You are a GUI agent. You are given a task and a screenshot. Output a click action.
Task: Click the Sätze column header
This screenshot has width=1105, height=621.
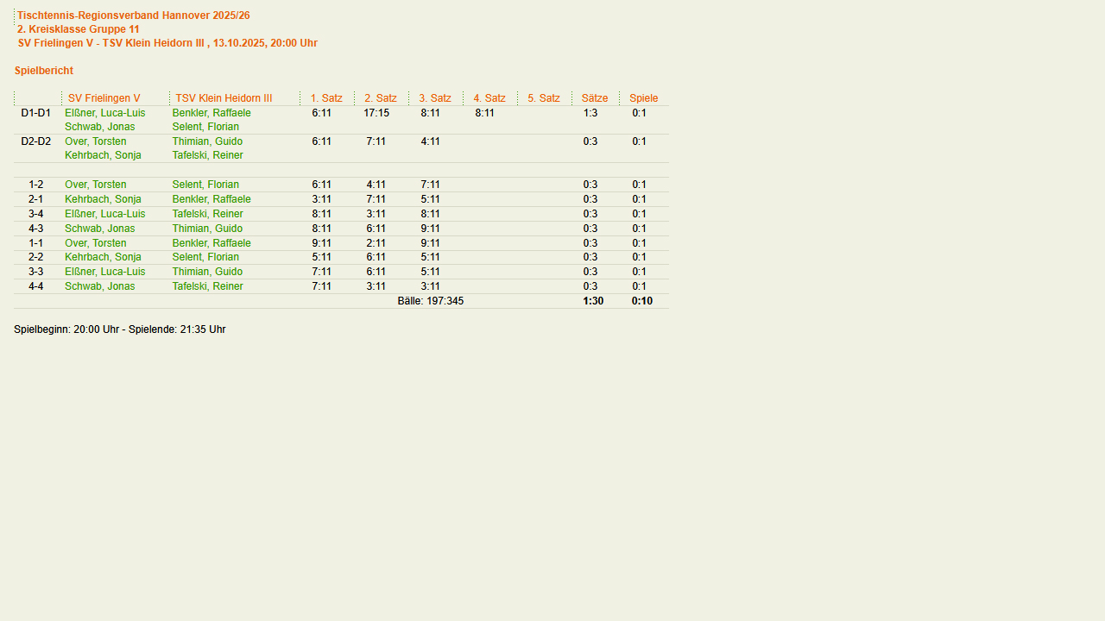pos(594,98)
